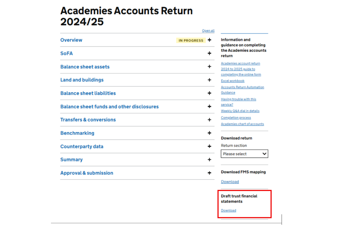Viewport: 338px width, 225px height.
Task: Click plus icon for Balance sheet assets
Action: coord(209,67)
